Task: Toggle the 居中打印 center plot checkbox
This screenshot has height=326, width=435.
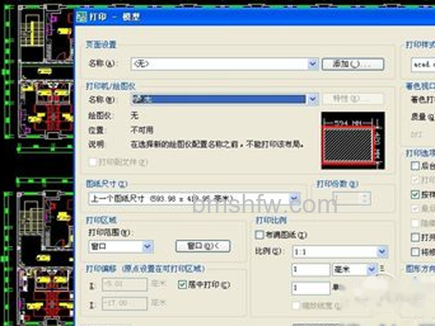Action: coord(182,284)
